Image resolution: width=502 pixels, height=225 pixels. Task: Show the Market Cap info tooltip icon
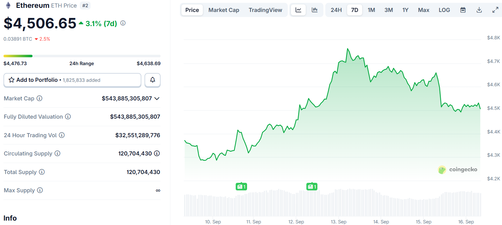(x=39, y=98)
